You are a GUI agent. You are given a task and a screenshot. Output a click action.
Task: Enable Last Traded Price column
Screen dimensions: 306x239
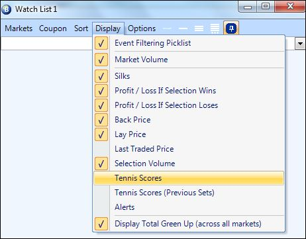click(189, 149)
